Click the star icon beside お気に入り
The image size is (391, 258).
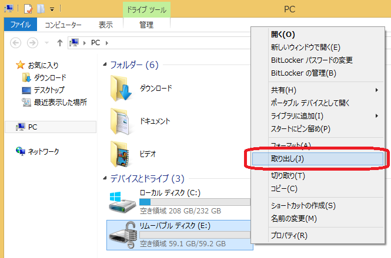click(20, 65)
